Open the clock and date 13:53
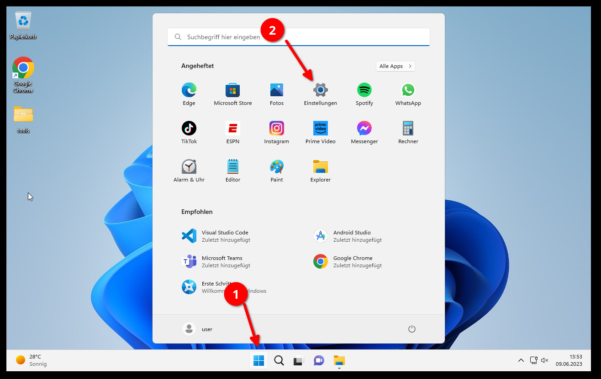The height and width of the screenshot is (379, 601). [x=569, y=360]
